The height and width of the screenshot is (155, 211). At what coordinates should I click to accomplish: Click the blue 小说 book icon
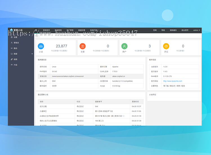coord(41,46)
